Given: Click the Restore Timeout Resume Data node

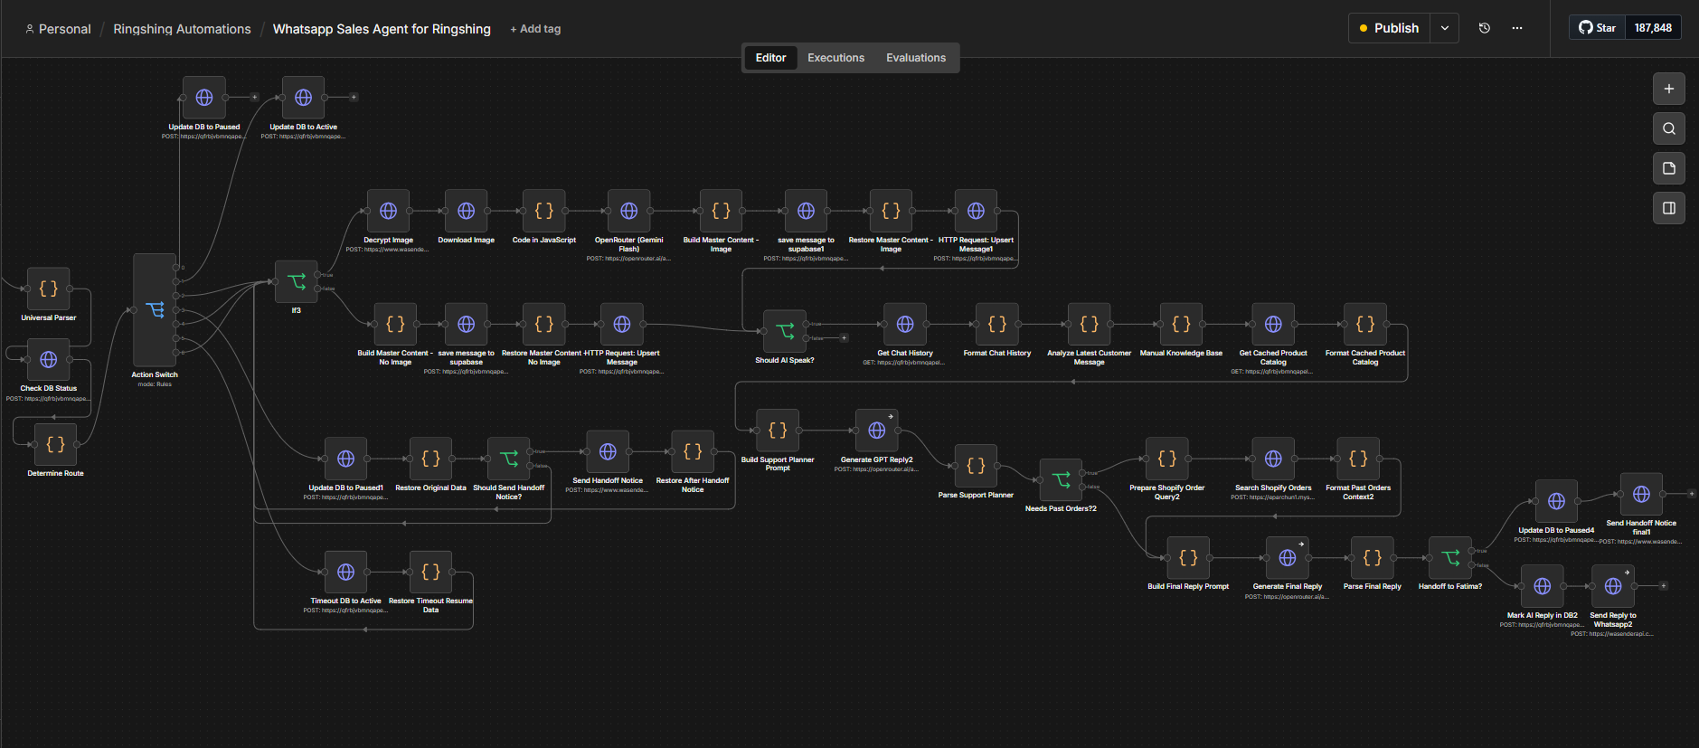Looking at the screenshot, I should 430,572.
